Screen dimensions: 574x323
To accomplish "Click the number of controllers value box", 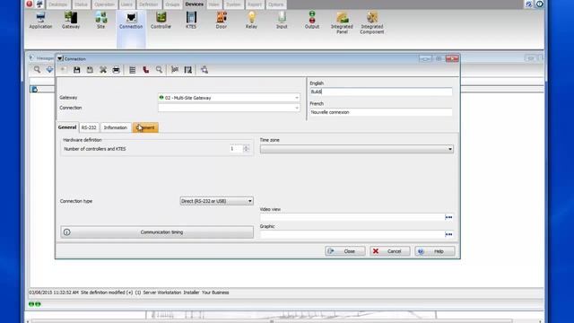I will pyautogui.click(x=236, y=149).
